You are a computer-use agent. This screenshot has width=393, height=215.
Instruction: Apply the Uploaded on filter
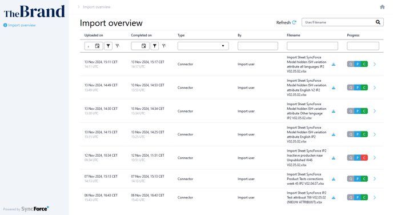click(109, 46)
